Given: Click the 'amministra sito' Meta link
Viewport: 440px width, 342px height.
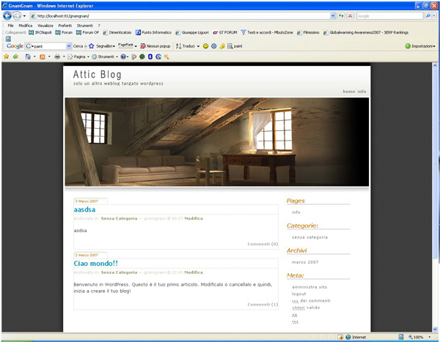Looking at the screenshot, I should click(x=309, y=287).
